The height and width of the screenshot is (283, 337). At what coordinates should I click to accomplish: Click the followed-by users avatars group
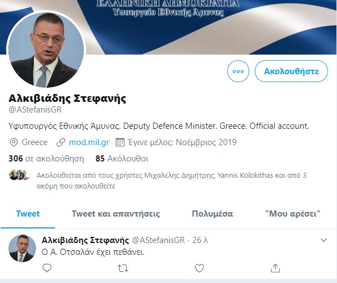(20, 175)
